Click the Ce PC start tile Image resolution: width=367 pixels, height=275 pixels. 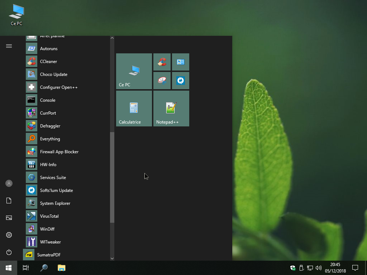point(134,71)
